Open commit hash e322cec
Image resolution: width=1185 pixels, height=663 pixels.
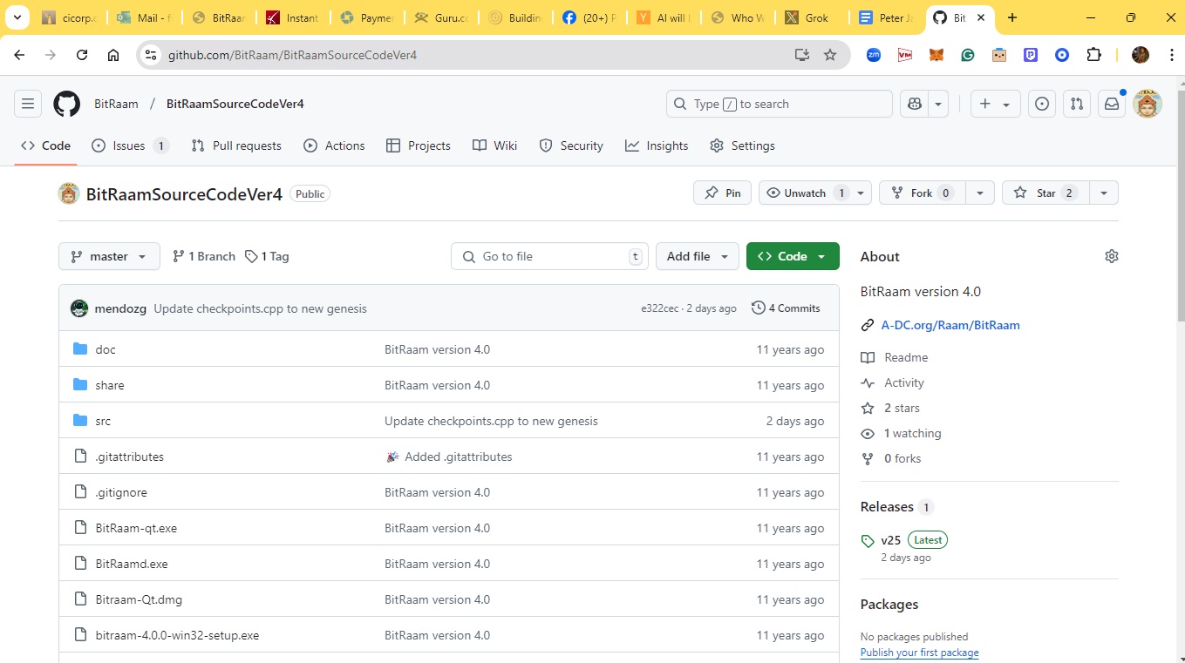pyautogui.click(x=659, y=308)
